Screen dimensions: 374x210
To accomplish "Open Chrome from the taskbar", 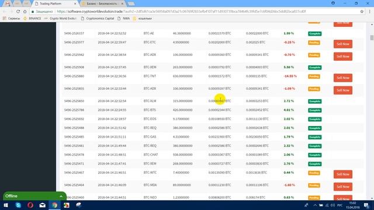I will [x=54, y=205].
